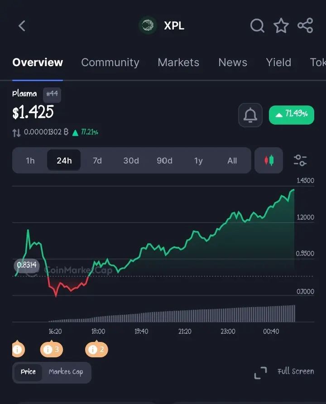This screenshot has height=404, width=326.
Task: Tap the Full Screen label
Action: pos(296,371)
